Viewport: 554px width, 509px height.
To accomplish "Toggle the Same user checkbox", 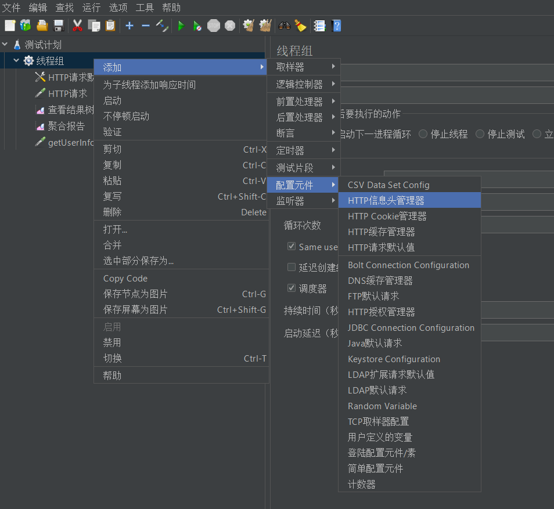I will tap(292, 246).
